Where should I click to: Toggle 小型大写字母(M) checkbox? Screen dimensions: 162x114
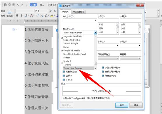click(103, 68)
